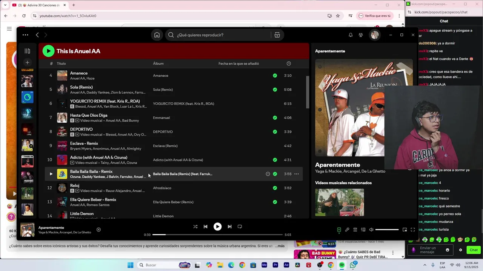
Task: Open the Spotify miniplayer
Action: coord(405,230)
